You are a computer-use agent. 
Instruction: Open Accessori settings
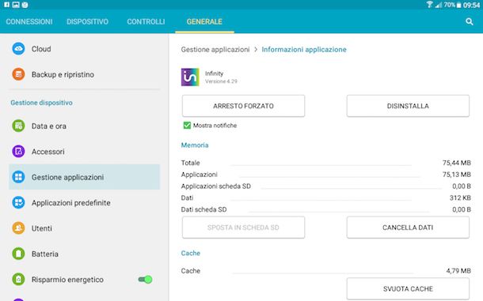coord(85,152)
